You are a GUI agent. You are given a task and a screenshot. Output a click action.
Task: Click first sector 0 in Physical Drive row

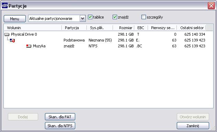[x=175, y=34]
